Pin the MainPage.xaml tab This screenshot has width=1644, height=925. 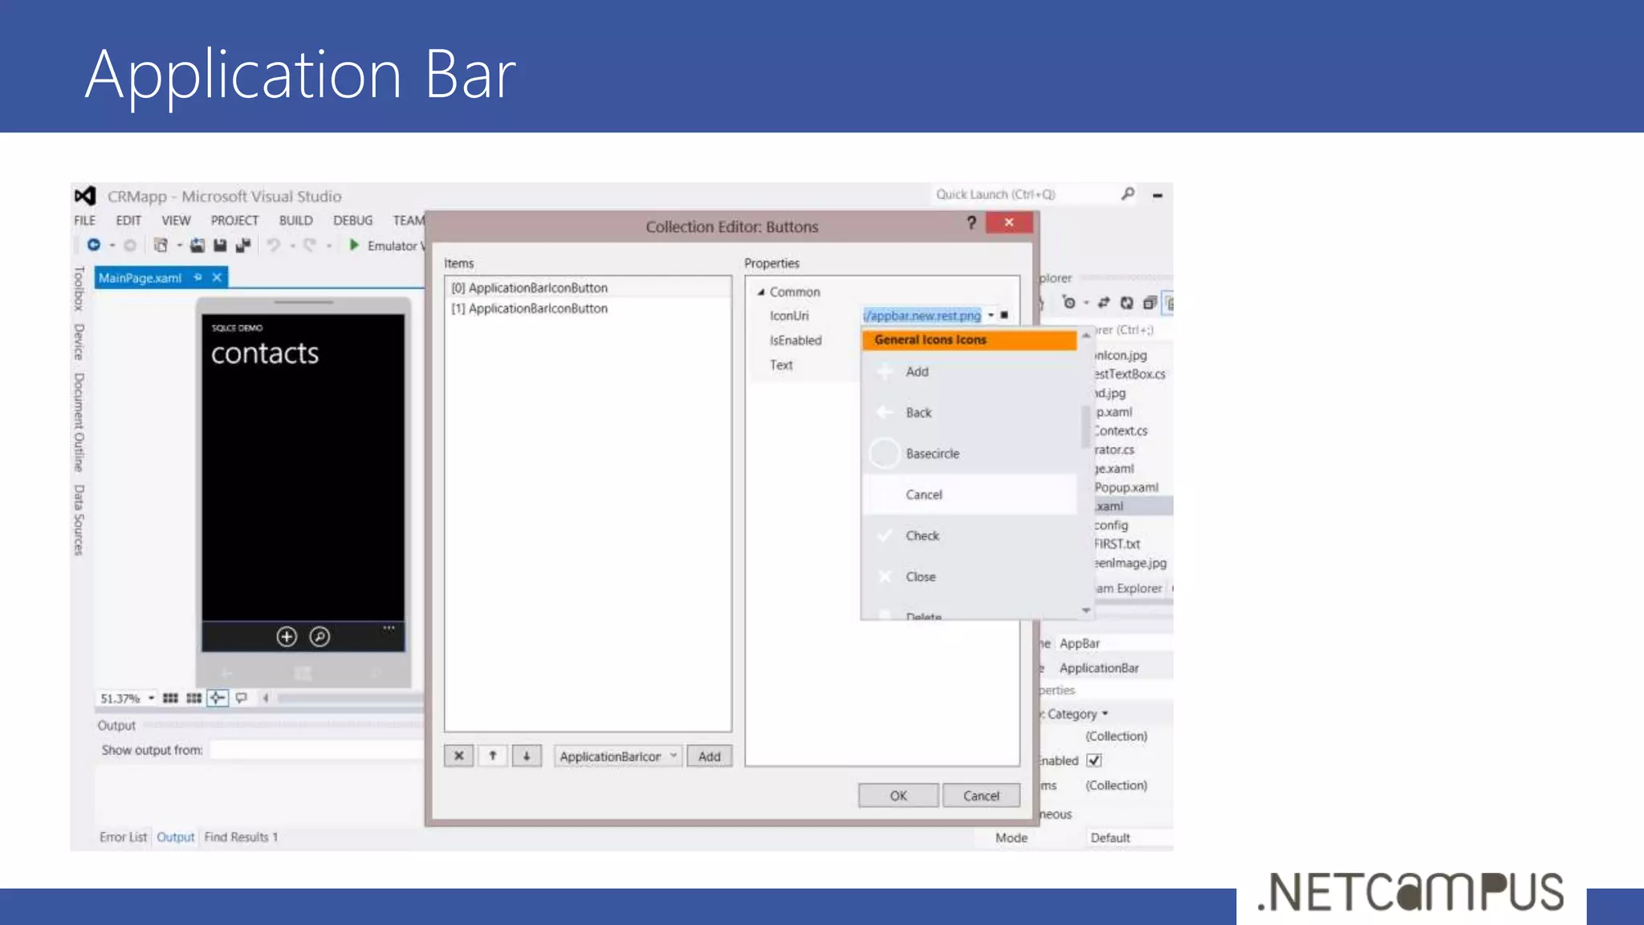pyautogui.click(x=198, y=277)
